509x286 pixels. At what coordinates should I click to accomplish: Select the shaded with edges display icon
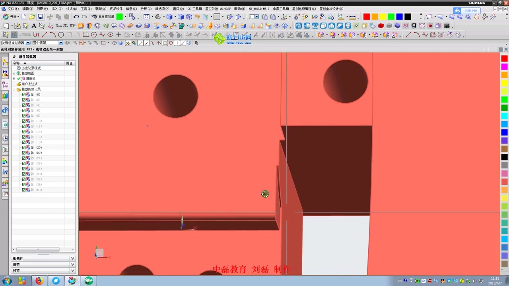point(169,17)
